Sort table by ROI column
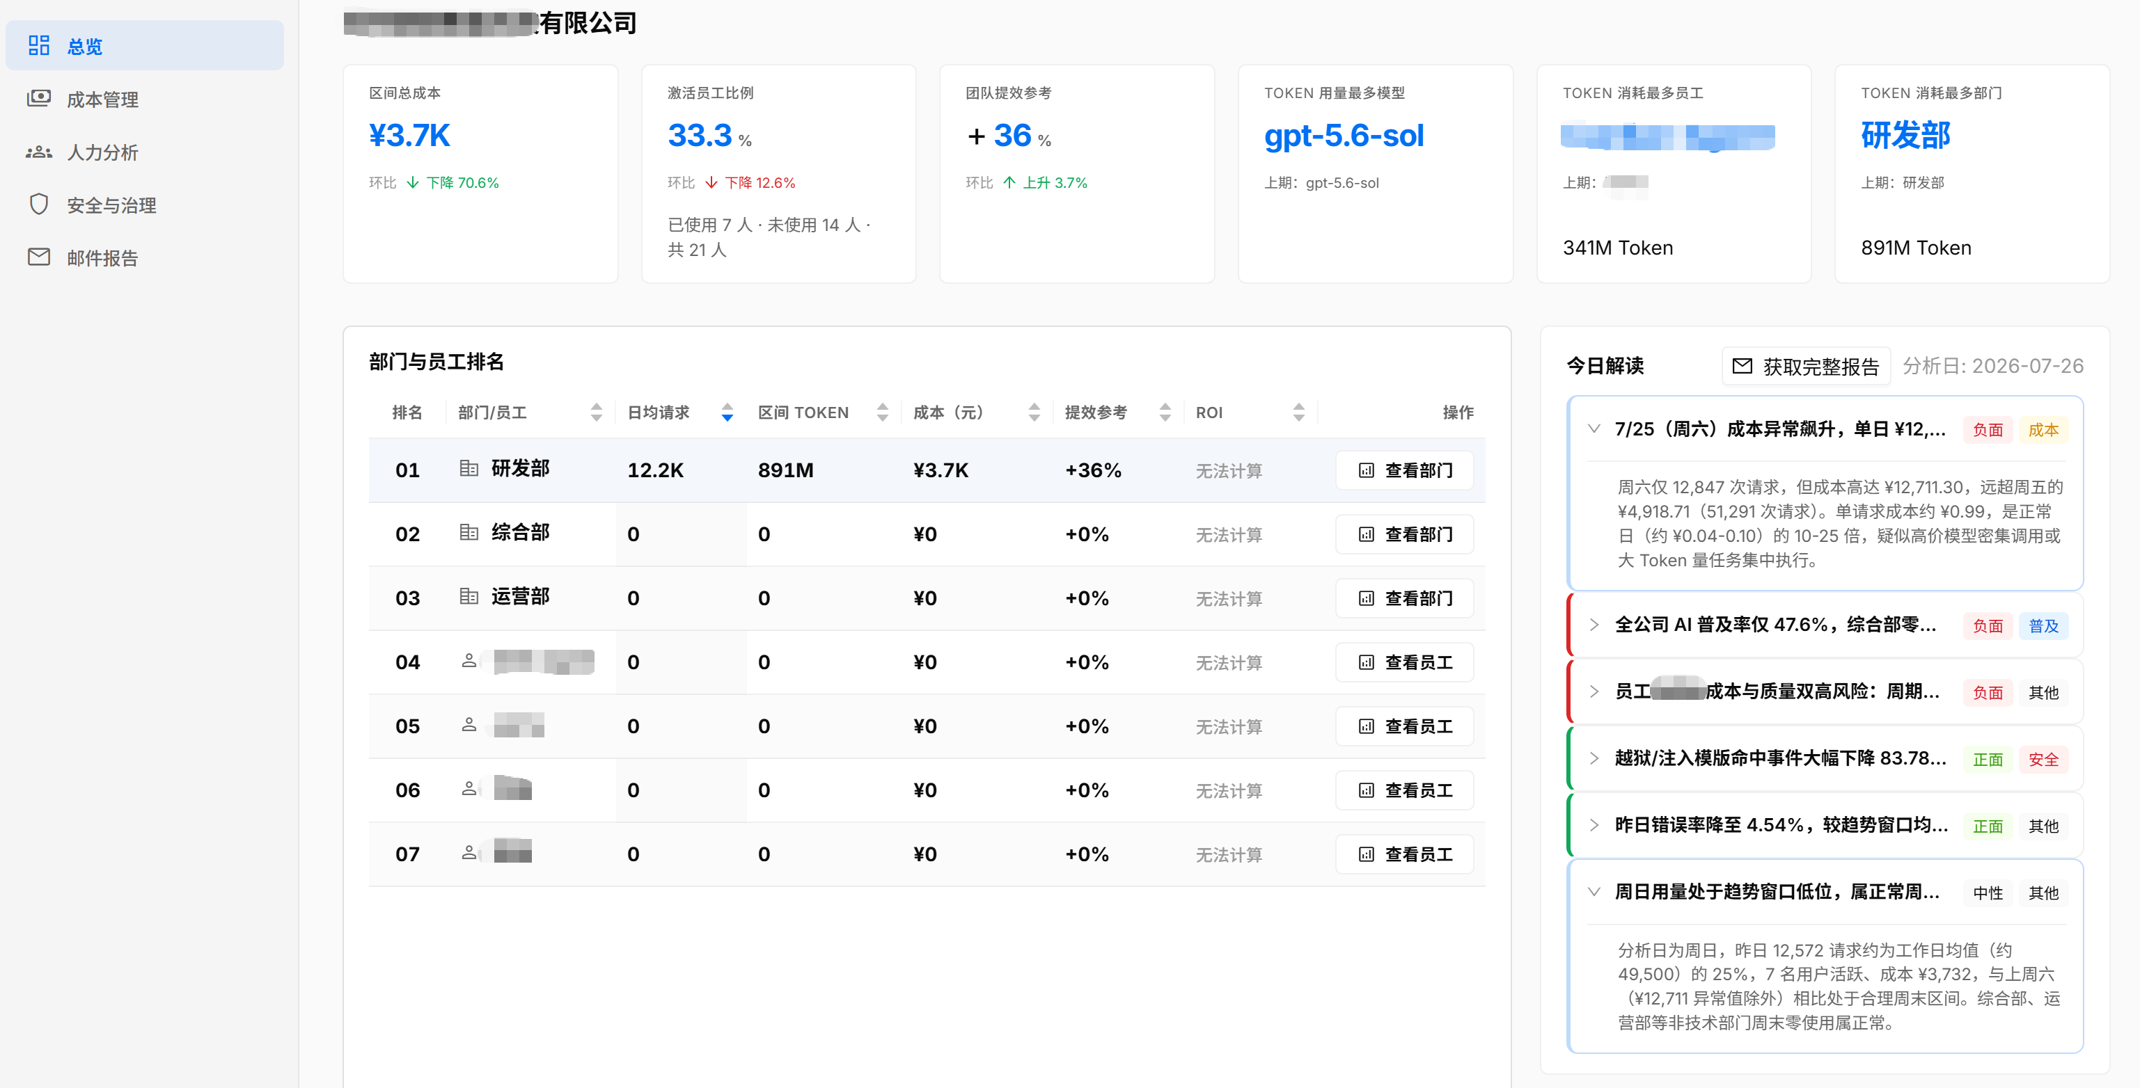 pyautogui.click(x=1298, y=413)
